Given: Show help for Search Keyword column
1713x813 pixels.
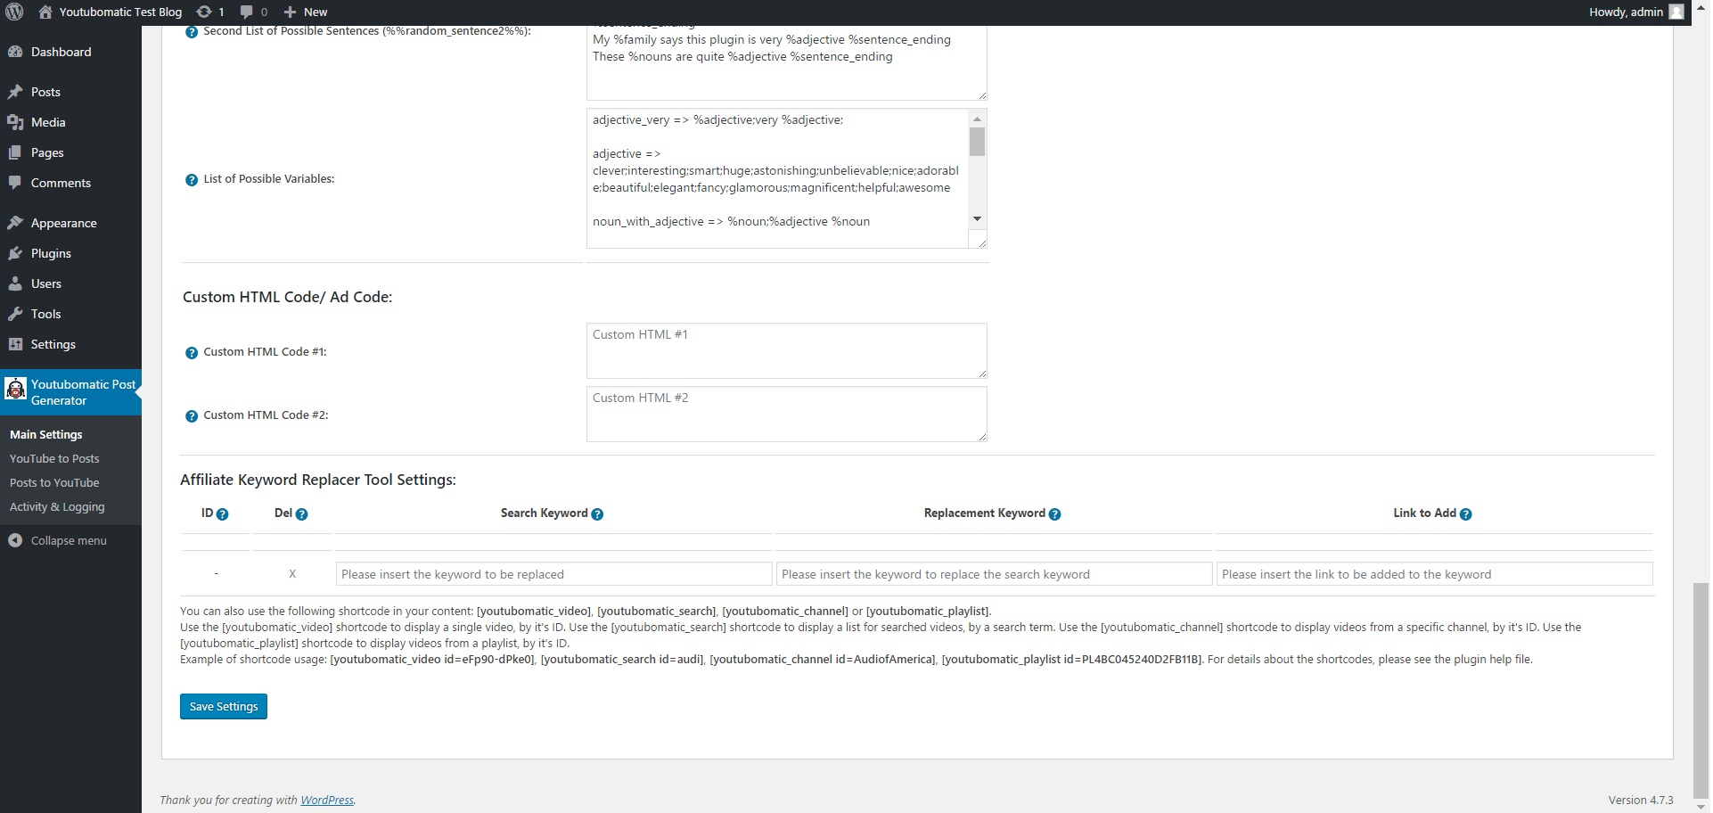Looking at the screenshot, I should coord(597,514).
